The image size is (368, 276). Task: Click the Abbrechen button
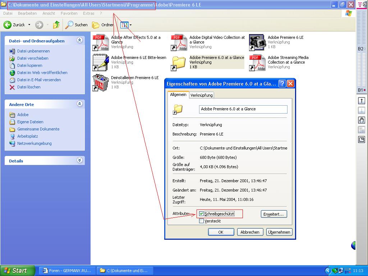(x=250, y=232)
